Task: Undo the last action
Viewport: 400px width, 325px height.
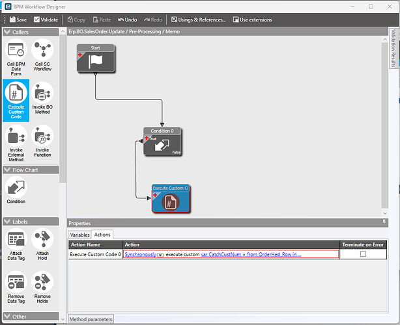Action: 127,19
